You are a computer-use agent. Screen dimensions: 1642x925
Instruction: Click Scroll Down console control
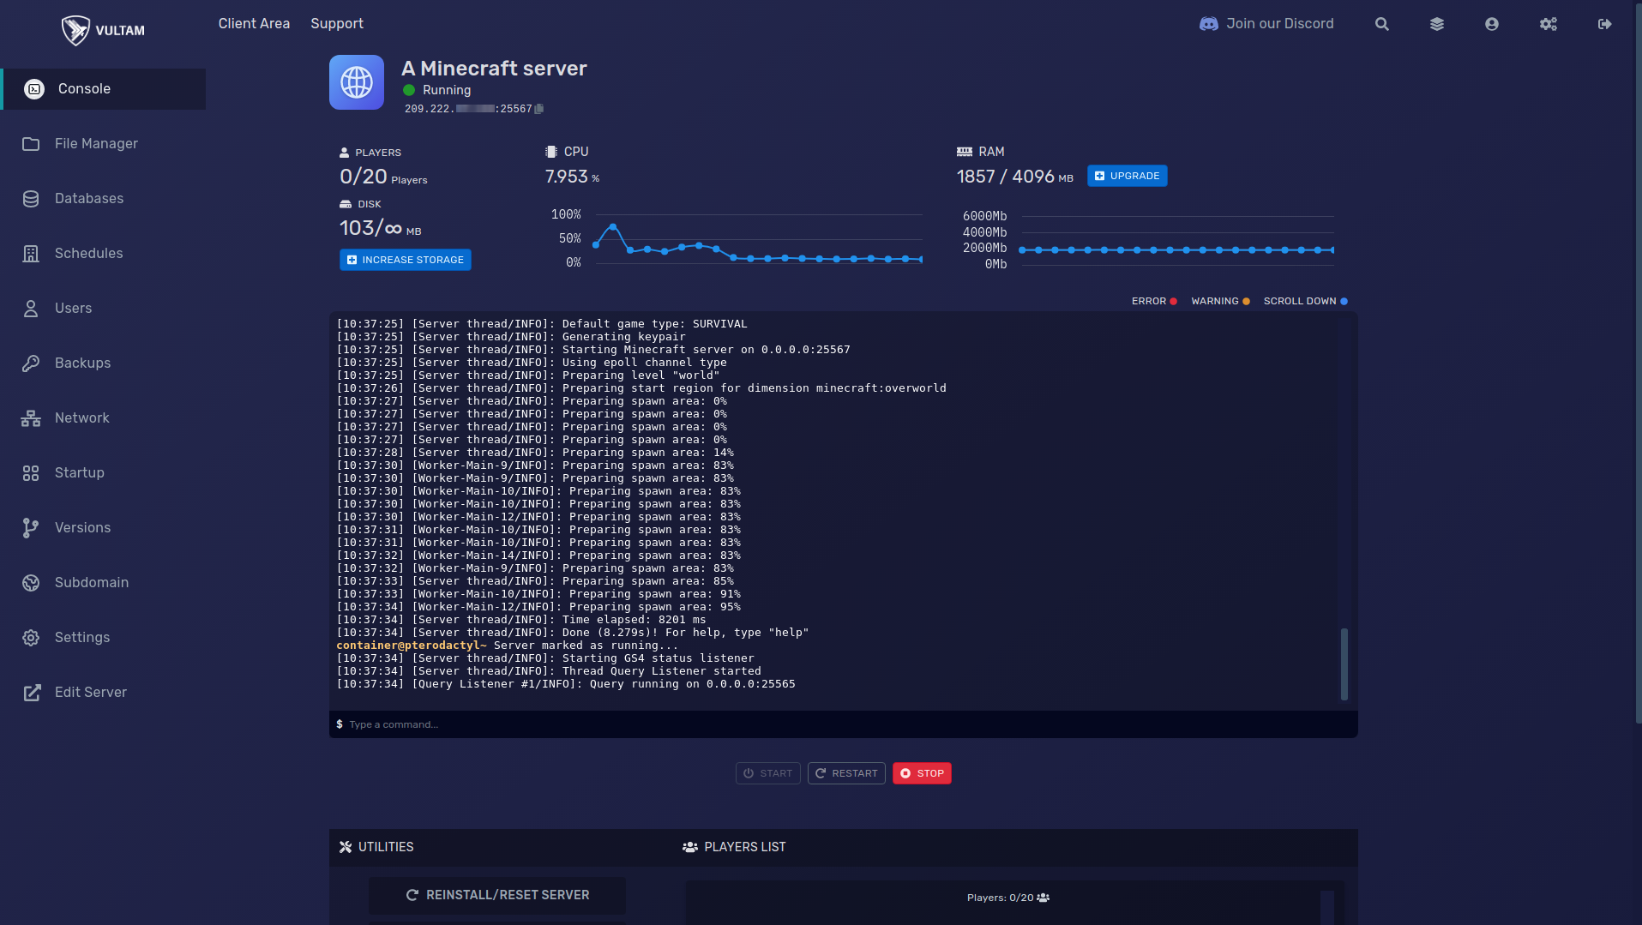coord(1305,301)
